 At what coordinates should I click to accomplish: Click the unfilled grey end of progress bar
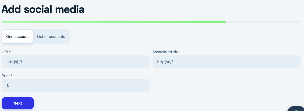click(x=263, y=22)
